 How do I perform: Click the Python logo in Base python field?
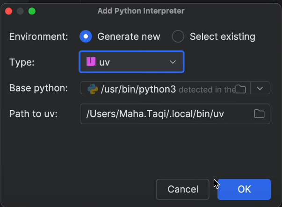pos(92,88)
